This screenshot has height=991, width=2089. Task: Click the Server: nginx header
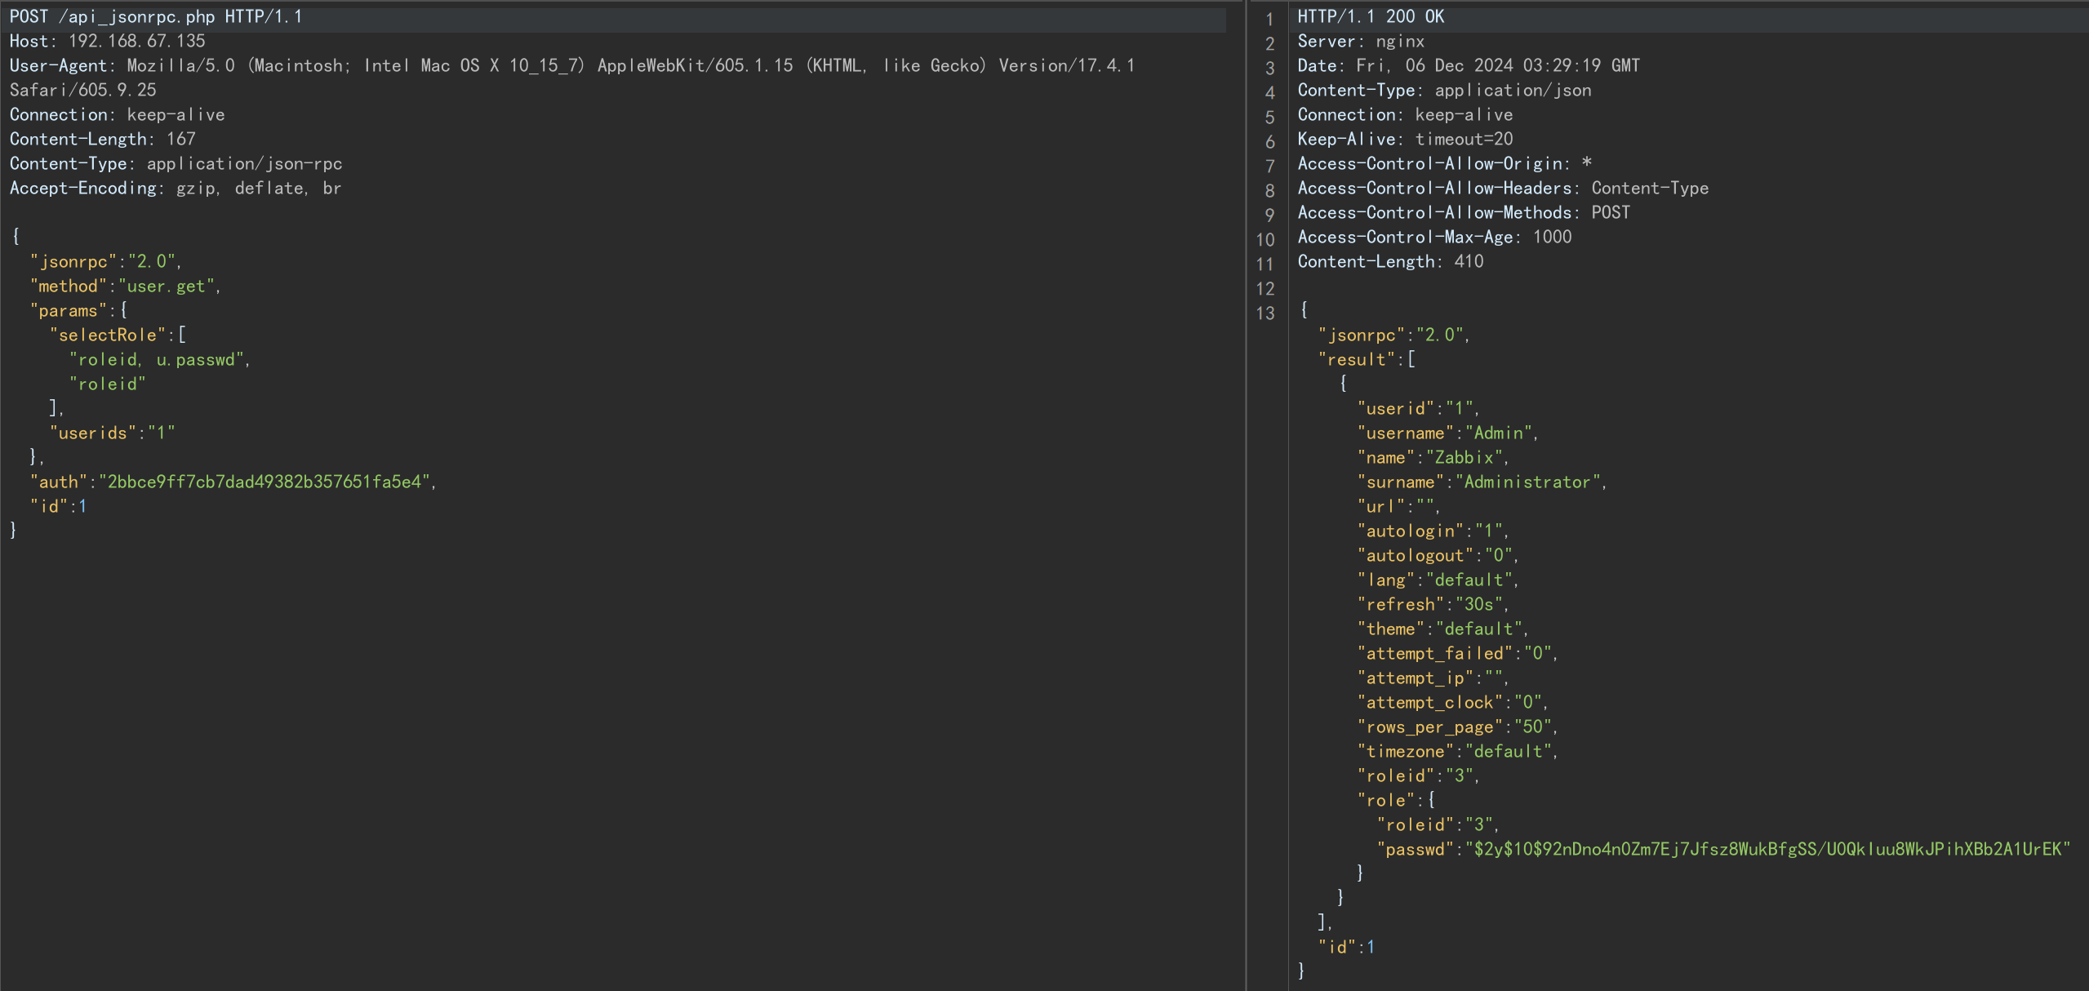coord(1361,41)
